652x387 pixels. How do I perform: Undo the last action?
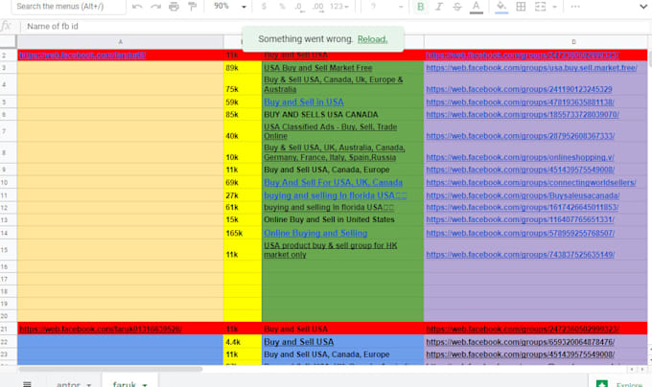(137, 7)
